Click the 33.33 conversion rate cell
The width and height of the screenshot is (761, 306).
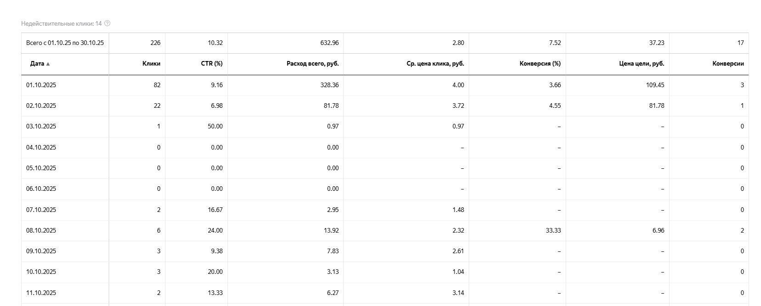click(x=553, y=230)
